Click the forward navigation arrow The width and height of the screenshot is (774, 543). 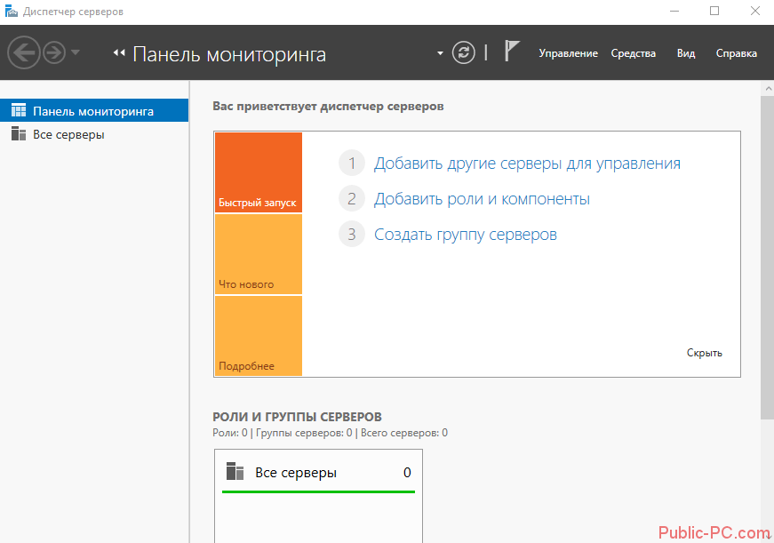pyautogui.click(x=54, y=53)
